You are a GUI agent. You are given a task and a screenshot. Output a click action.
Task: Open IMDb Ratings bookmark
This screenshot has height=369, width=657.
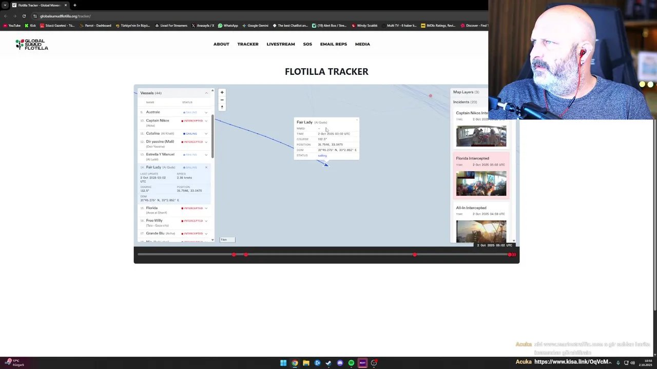click(438, 26)
